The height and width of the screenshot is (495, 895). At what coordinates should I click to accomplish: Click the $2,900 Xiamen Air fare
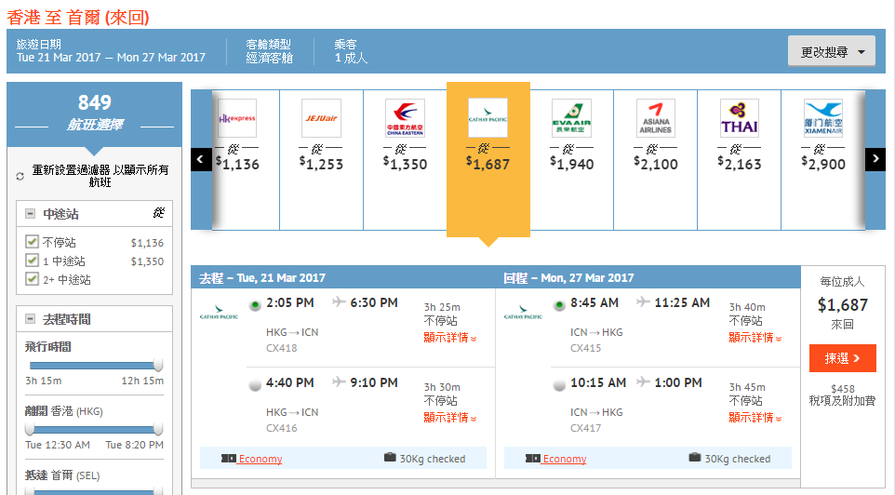click(823, 164)
